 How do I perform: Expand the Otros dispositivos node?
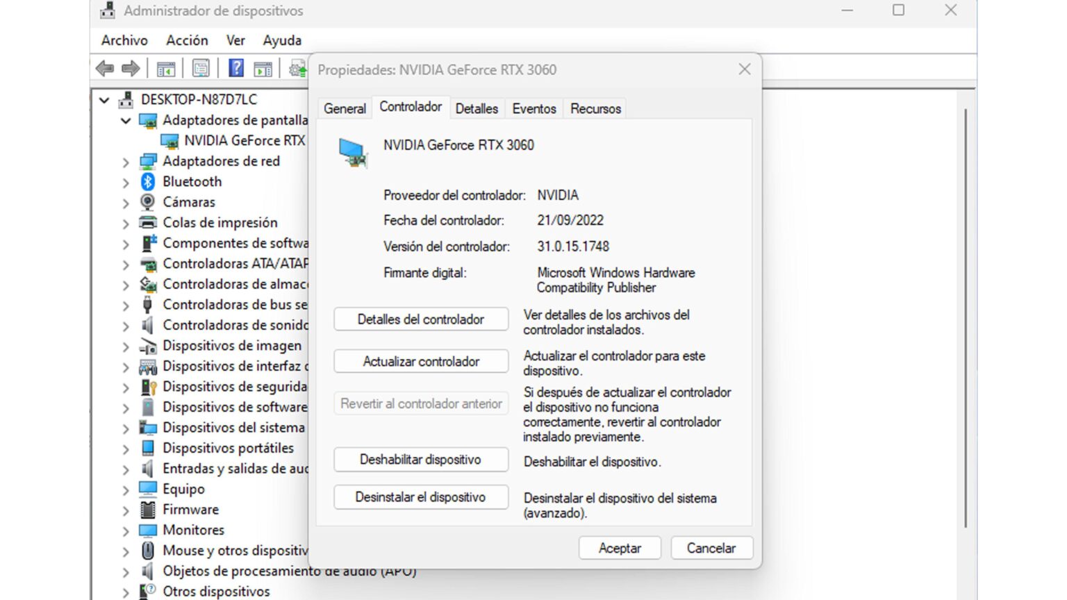click(126, 592)
